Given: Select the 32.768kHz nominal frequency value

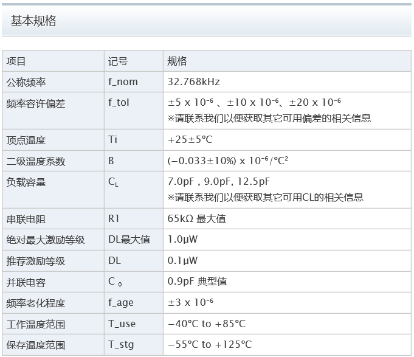Looking at the screenshot, I should [193, 82].
